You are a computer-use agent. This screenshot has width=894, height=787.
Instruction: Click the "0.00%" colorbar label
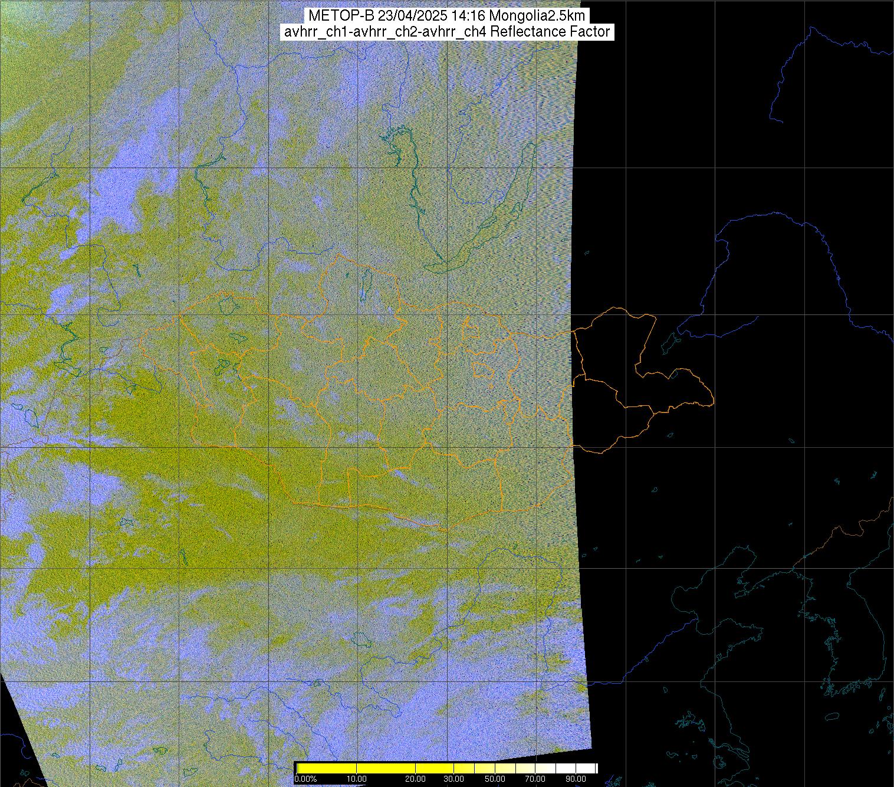click(x=306, y=779)
